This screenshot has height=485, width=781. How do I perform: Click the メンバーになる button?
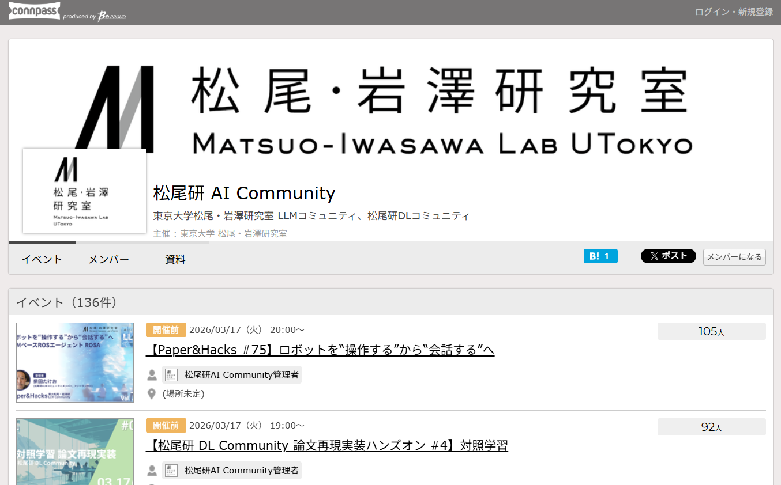click(734, 257)
